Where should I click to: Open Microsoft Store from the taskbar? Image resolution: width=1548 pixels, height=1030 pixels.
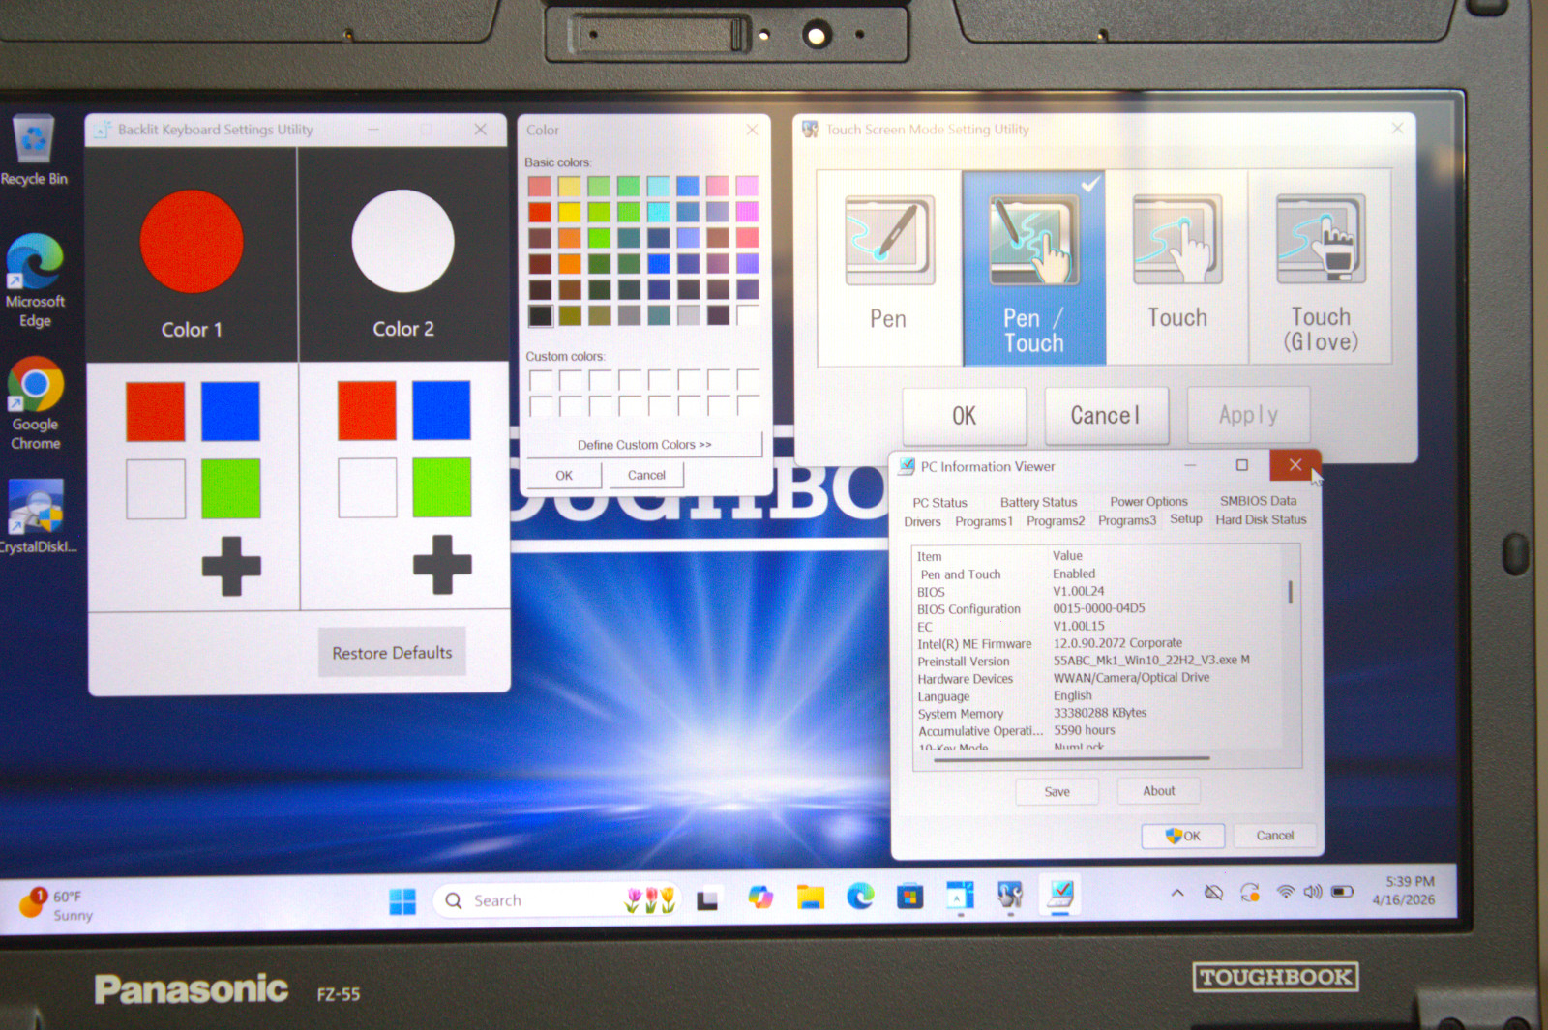[x=909, y=897]
